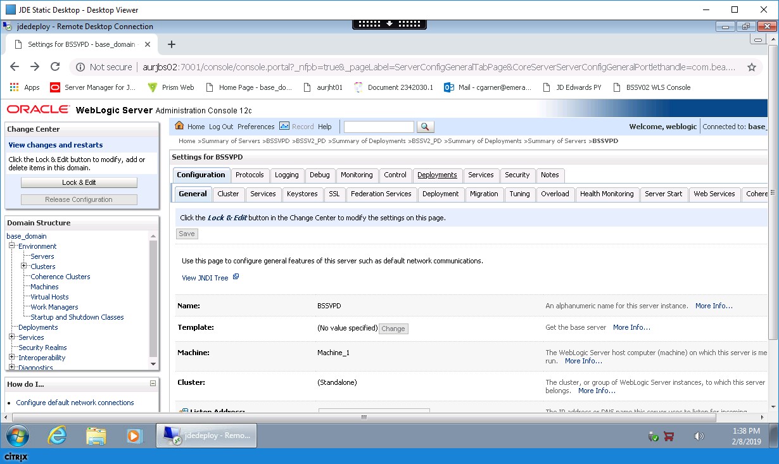Click the Change button beside Template
Image resolution: width=779 pixels, height=464 pixels.
[393, 329]
